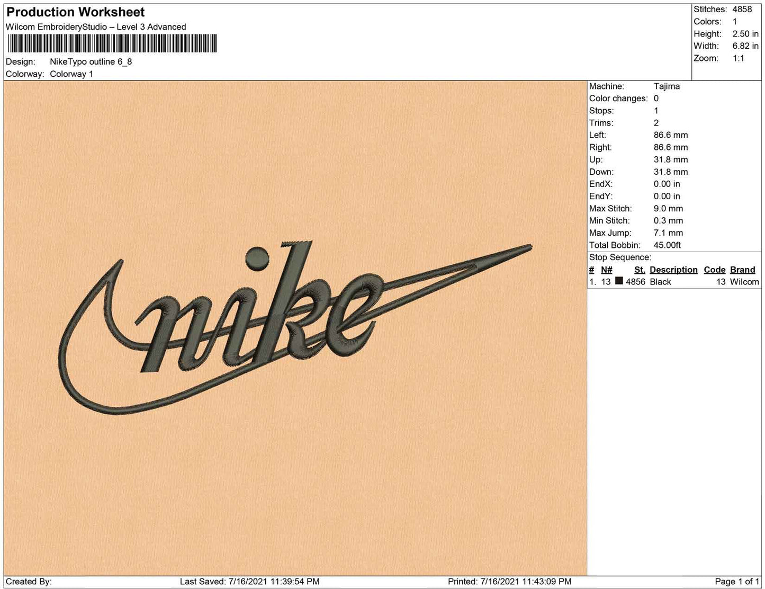
Task: Select the Printed timestamp 11:43:09 PM
Action: pos(548,582)
